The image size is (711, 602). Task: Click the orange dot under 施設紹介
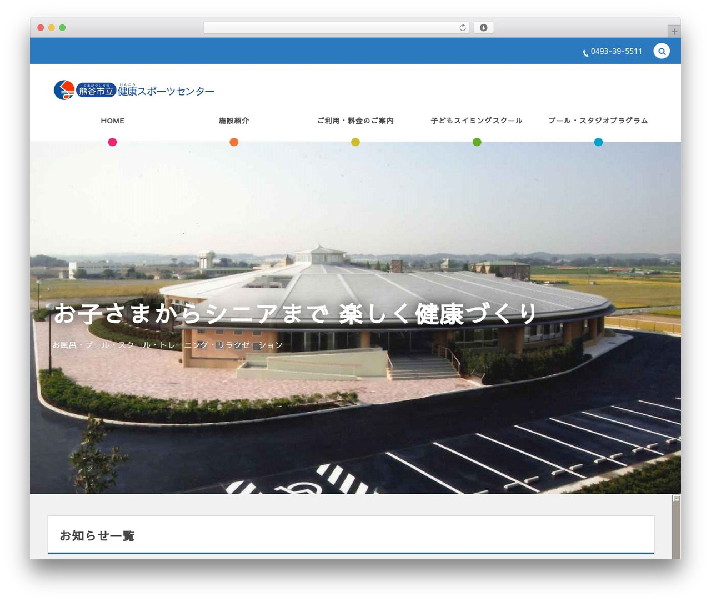pos(234,142)
